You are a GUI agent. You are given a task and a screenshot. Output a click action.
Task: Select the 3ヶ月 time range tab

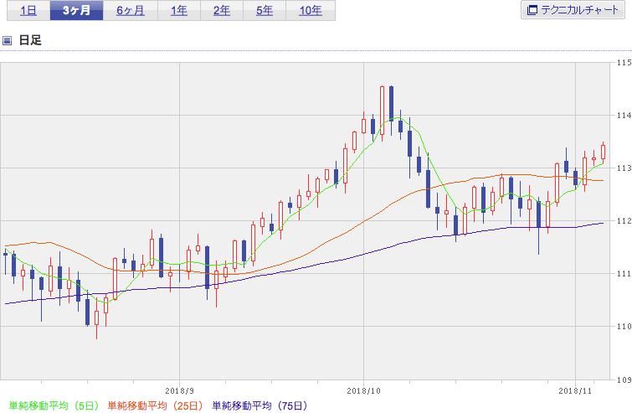[x=76, y=11]
